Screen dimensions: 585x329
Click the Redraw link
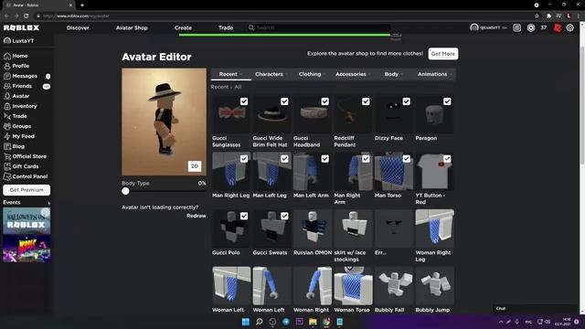(x=197, y=216)
